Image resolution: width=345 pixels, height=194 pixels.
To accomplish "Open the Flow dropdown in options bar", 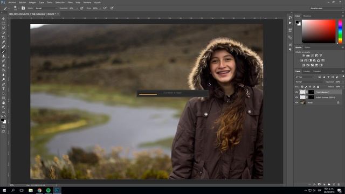I will pos(100,8).
